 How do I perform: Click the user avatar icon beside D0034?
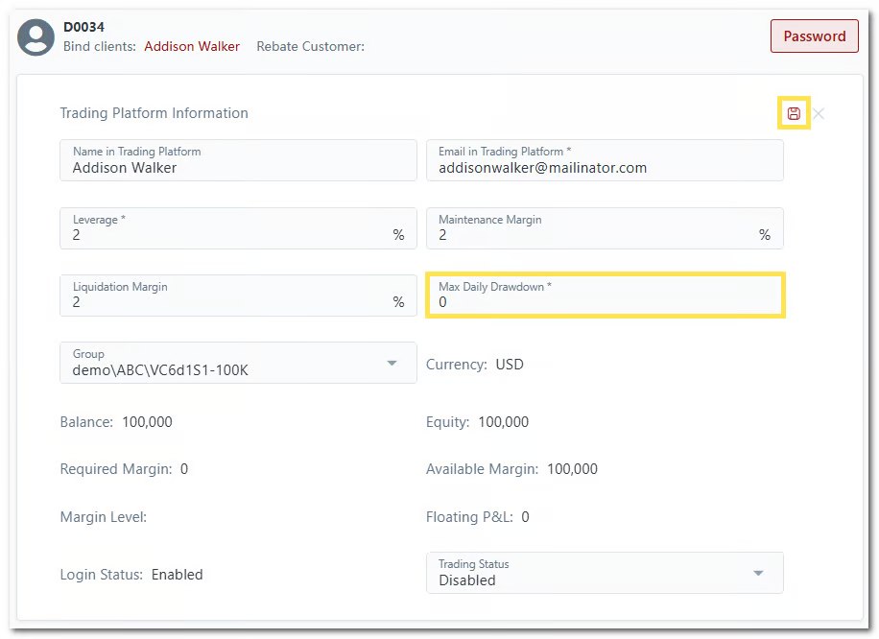(37, 36)
